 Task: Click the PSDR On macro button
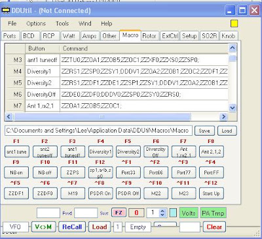pos(101,193)
